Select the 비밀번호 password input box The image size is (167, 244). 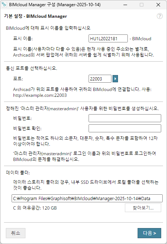125,118
